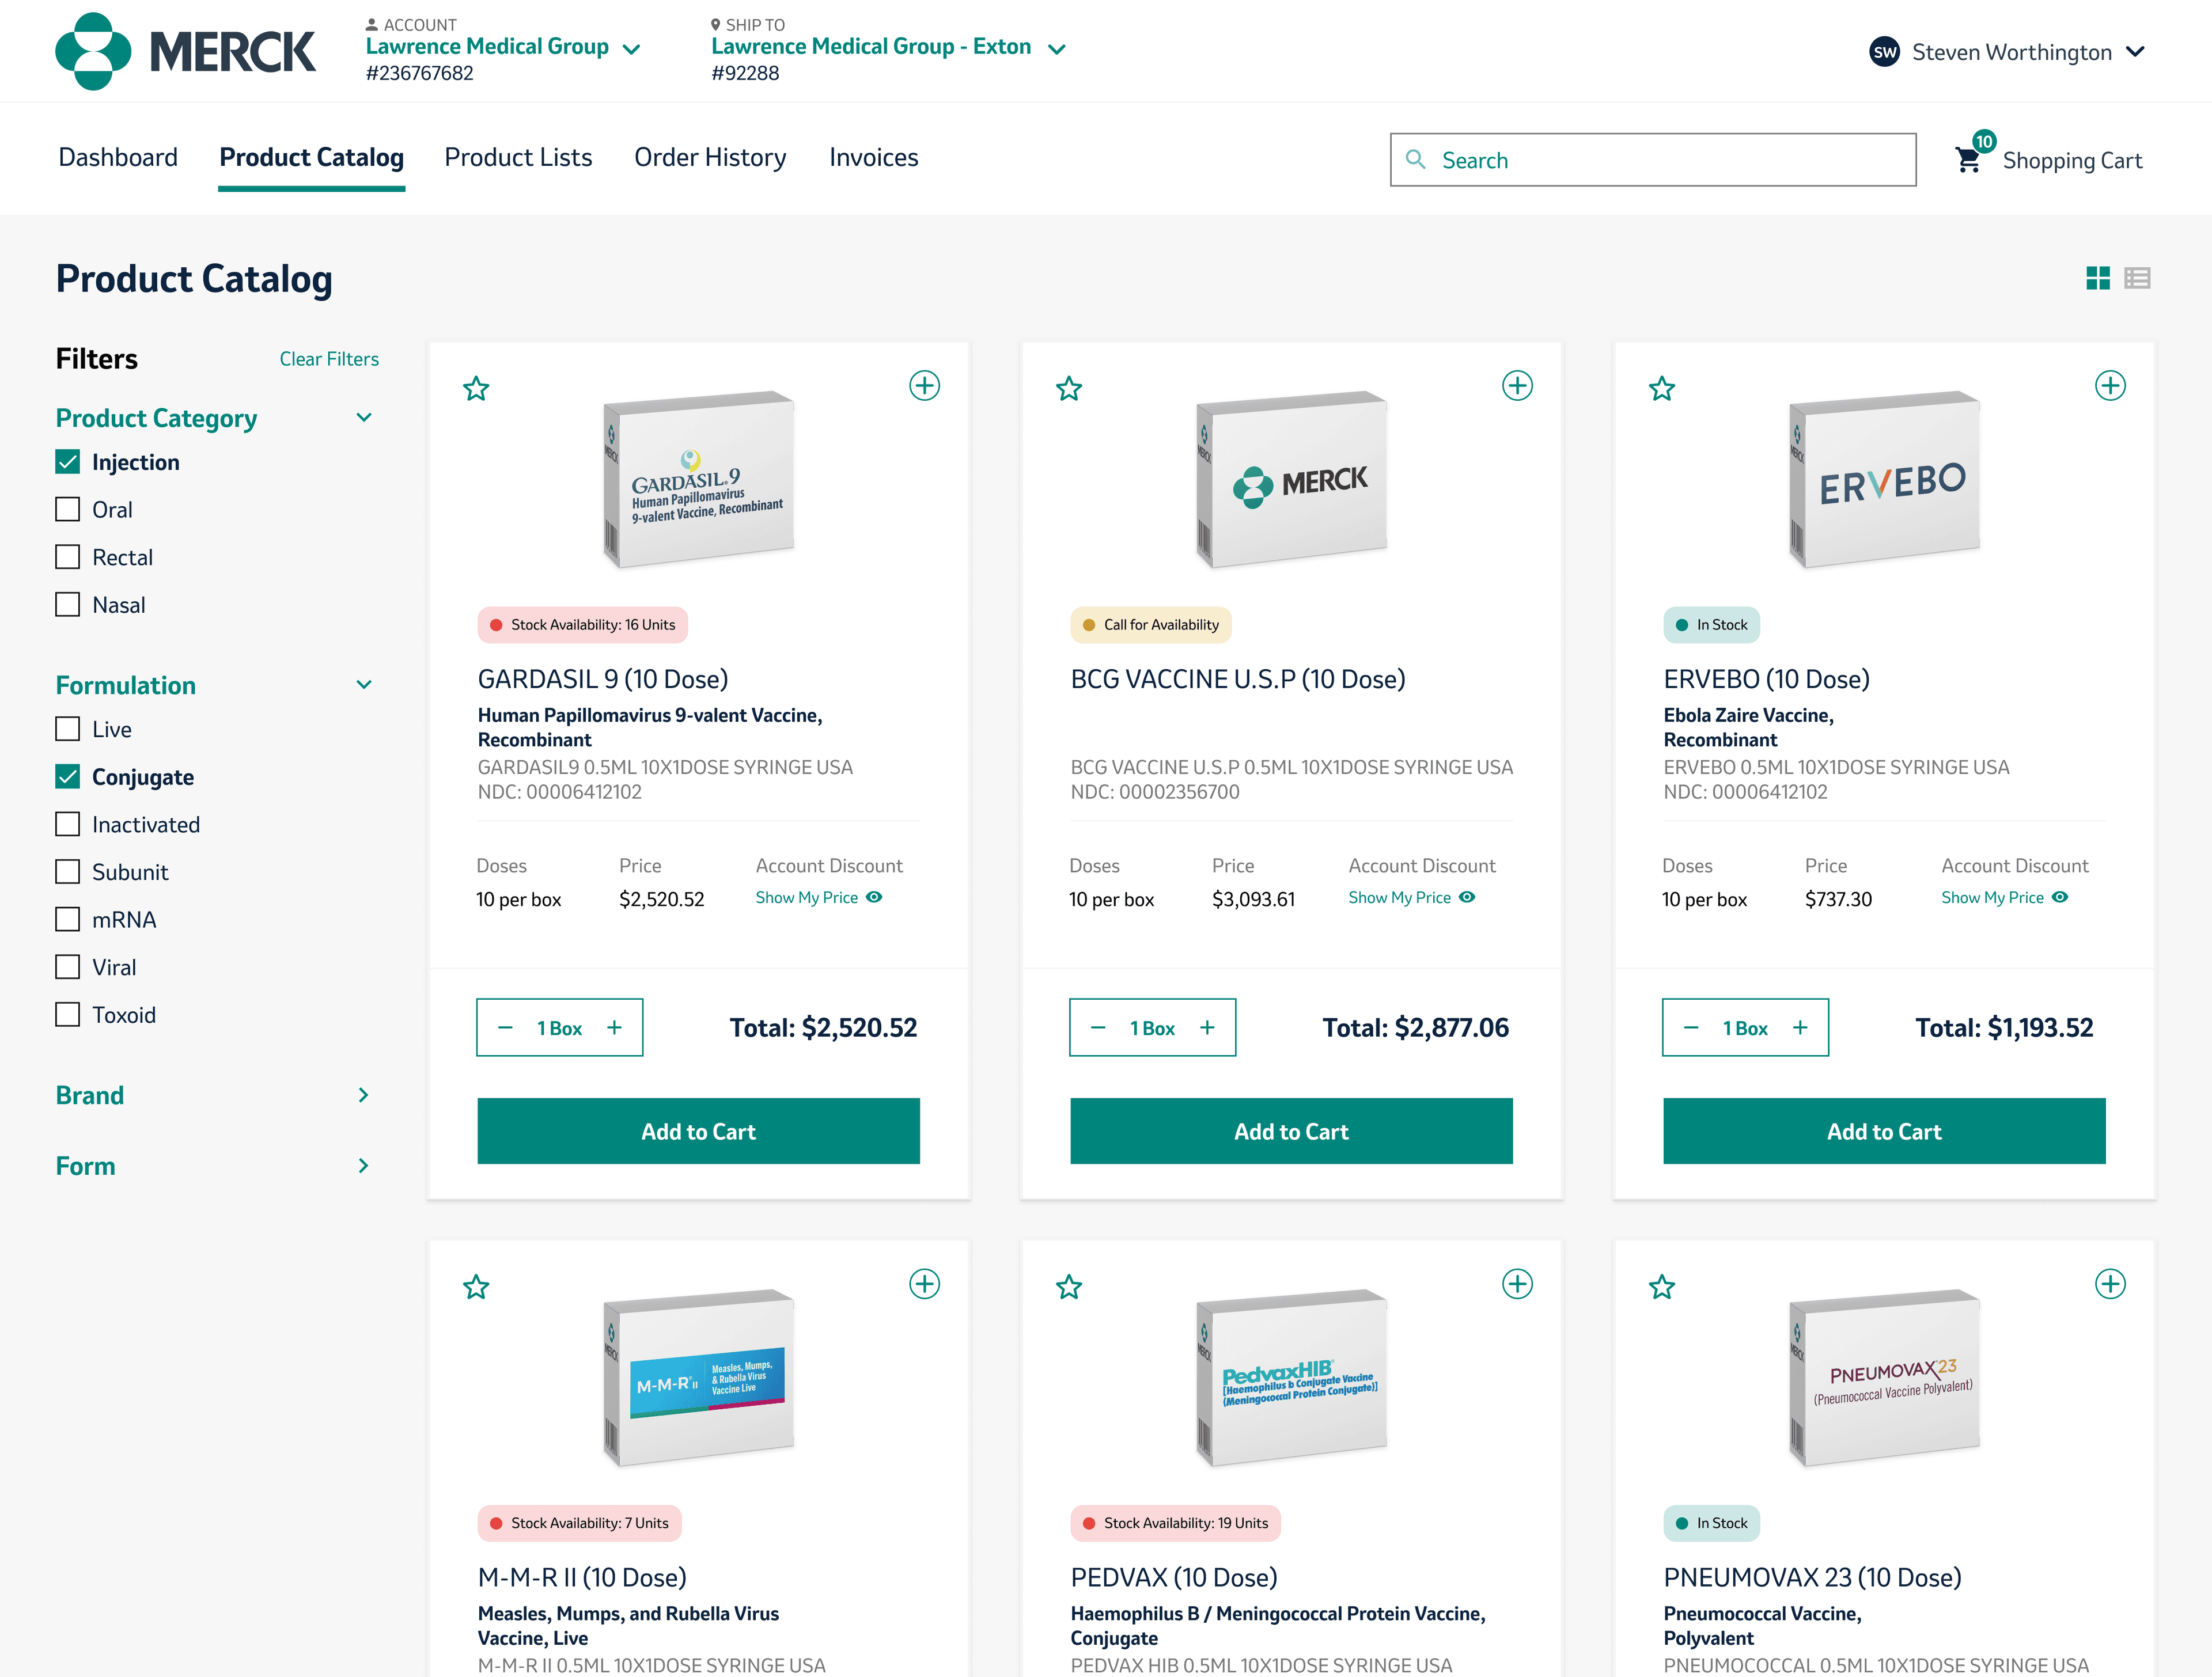The height and width of the screenshot is (1677, 2212).
Task: Favorite M-M-R II with the star
Action: [x=476, y=1287]
